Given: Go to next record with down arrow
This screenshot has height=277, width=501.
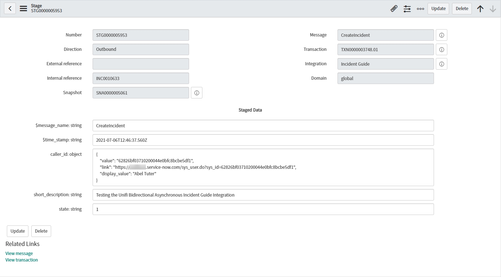Looking at the screenshot, I should click(x=493, y=9).
